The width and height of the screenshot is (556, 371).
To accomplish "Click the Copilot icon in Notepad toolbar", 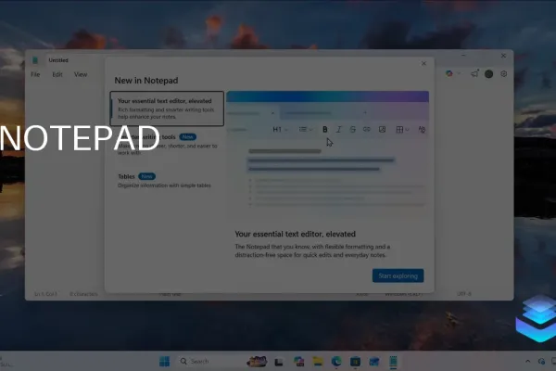I will (x=449, y=73).
